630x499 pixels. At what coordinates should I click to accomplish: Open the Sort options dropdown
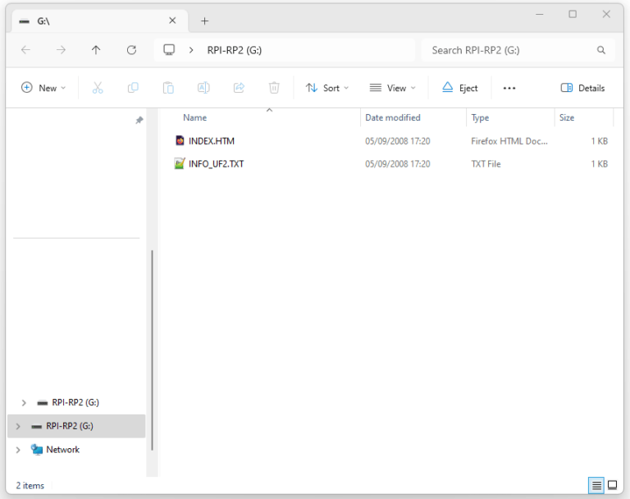coord(327,88)
